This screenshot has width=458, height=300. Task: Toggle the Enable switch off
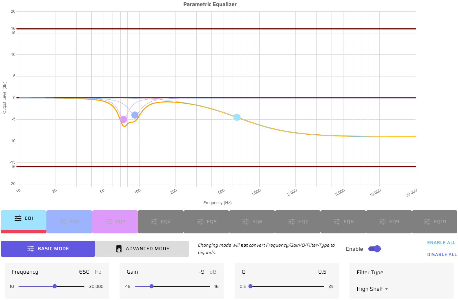point(374,249)
